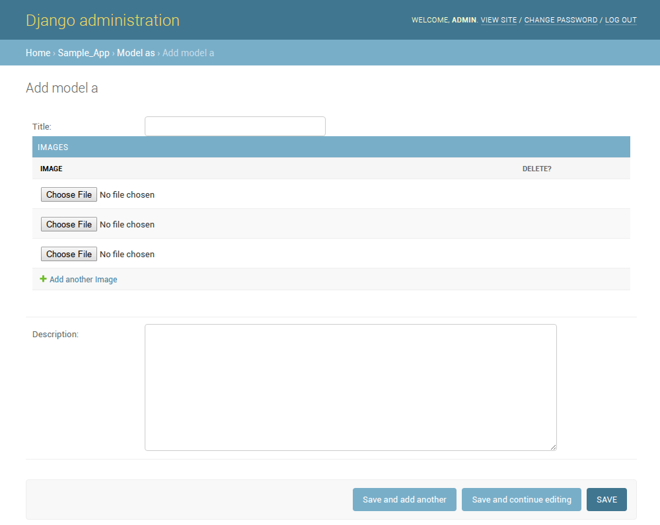
Task: Go to Sample_App in the breadcrumb
Action: point(83,53)
